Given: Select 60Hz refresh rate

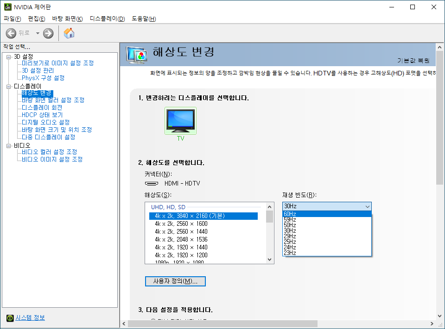Looking at the screenshot, I should 327,214.
